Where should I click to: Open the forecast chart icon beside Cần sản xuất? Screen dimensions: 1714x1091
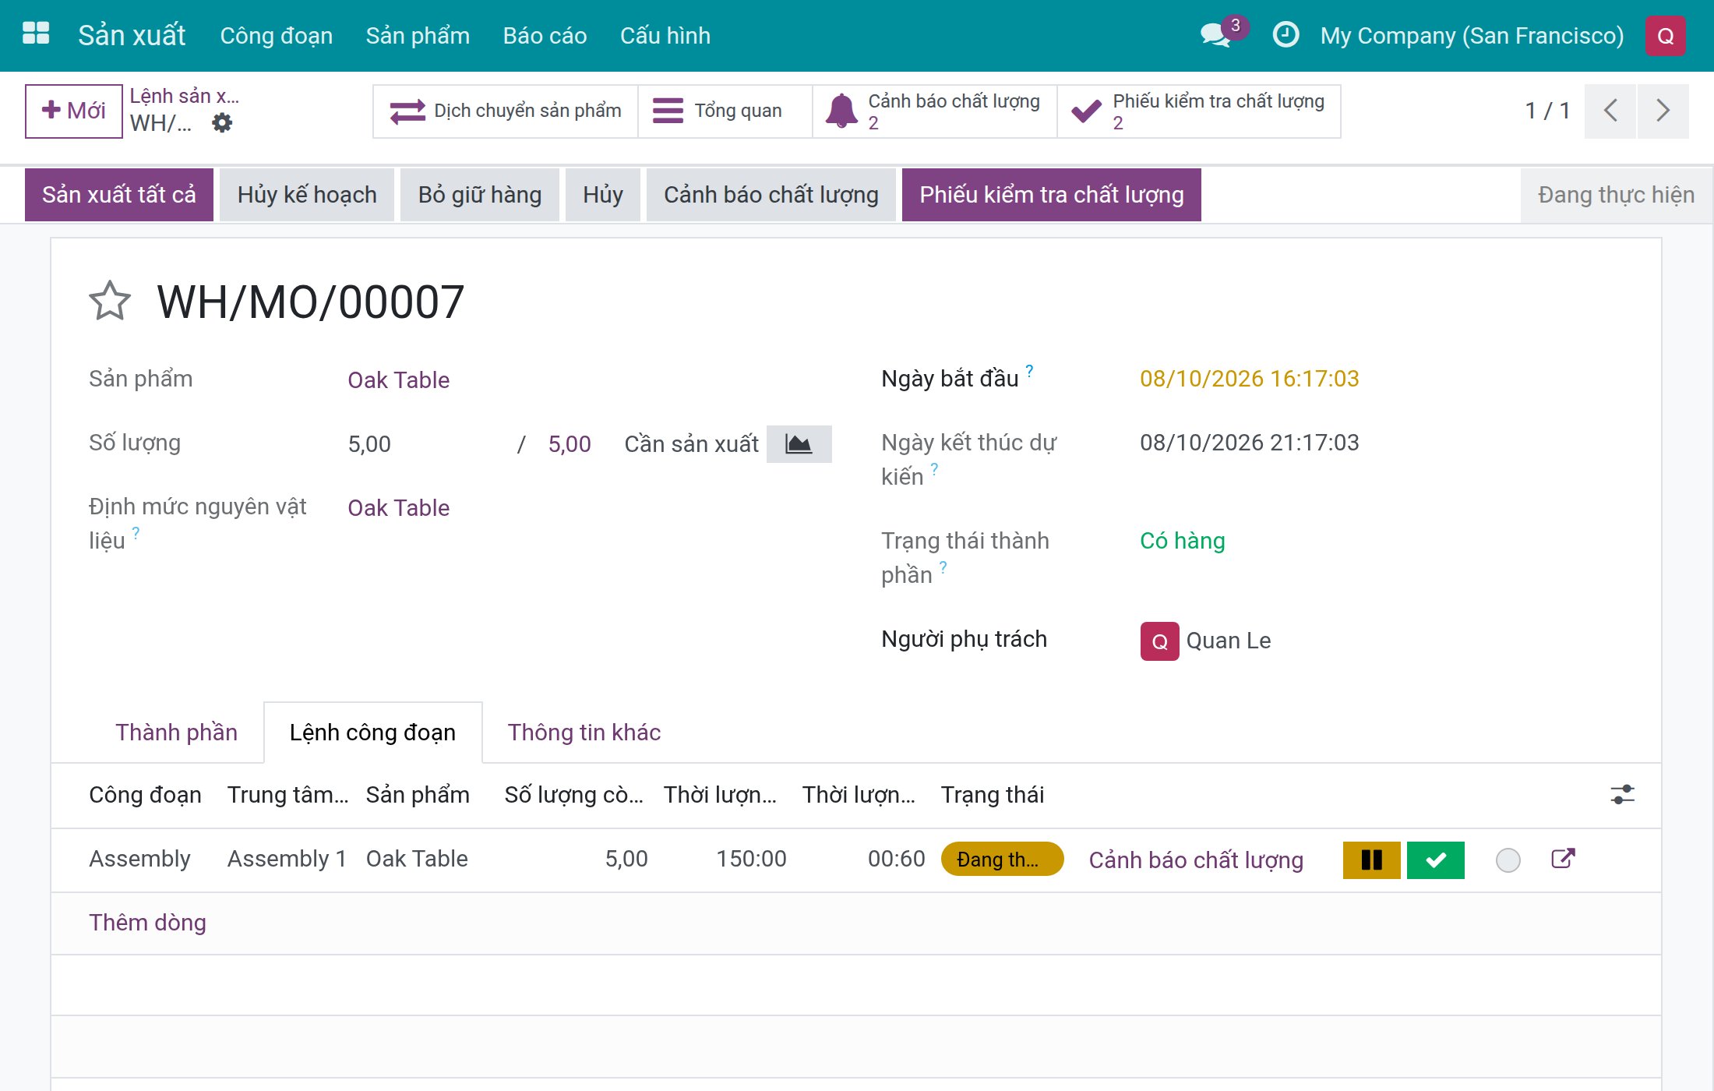coord(799,444)
